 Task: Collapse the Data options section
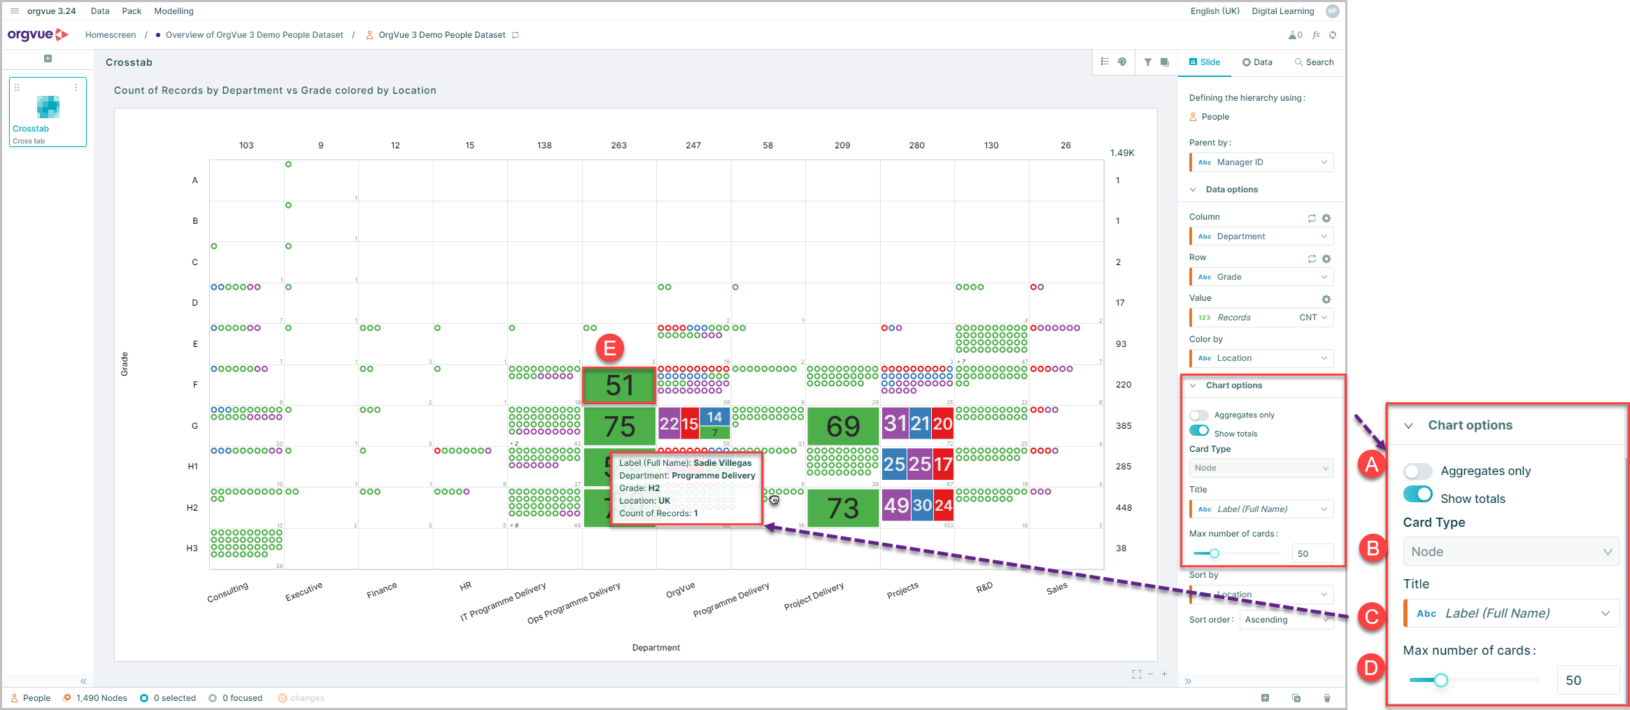(x=1193, y=190)
